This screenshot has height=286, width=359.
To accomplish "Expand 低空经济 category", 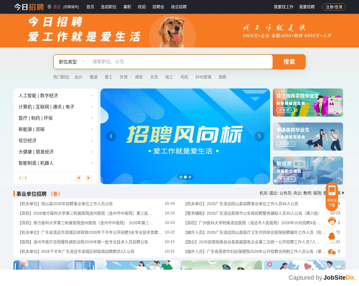I will [x=56, y=141].
